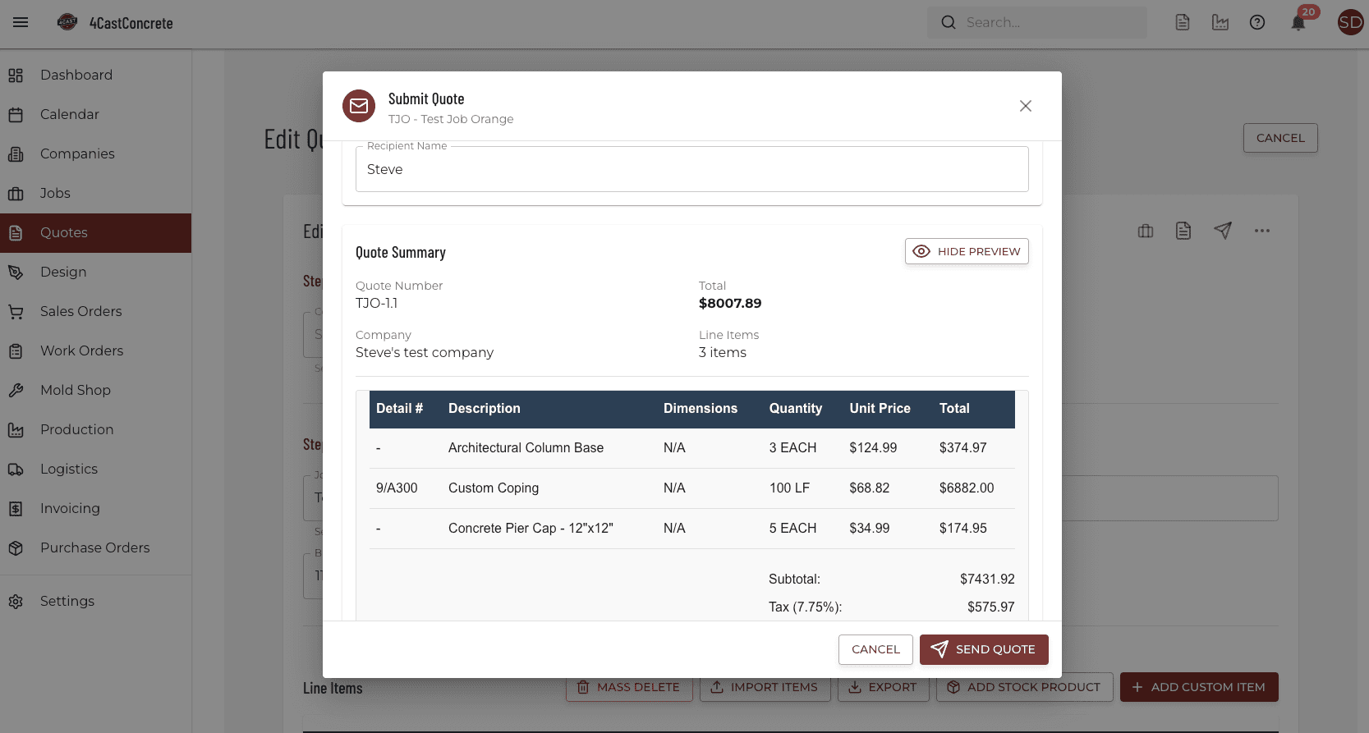The width and height of the screenshot is (1369, 733).
Task: Click the Design sidebar icon
Action: tap(16, 273)
